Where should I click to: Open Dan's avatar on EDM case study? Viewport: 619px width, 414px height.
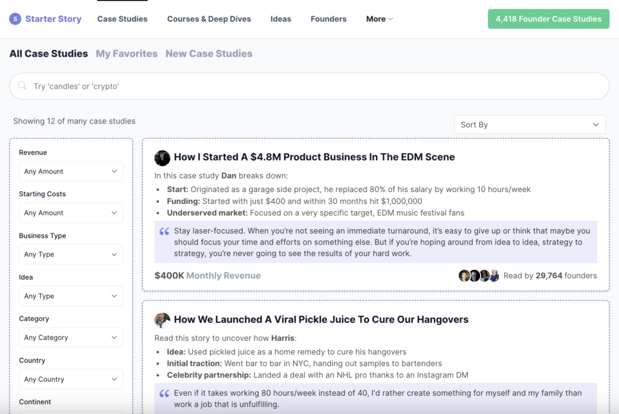click(162, 158)
